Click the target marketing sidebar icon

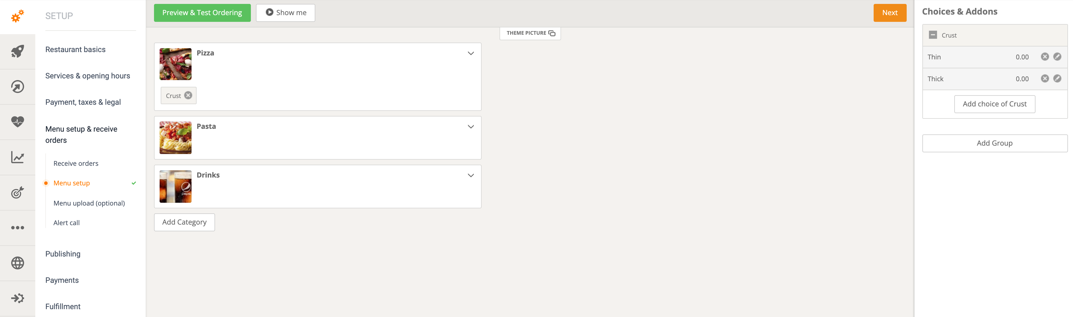click(17, 192)
